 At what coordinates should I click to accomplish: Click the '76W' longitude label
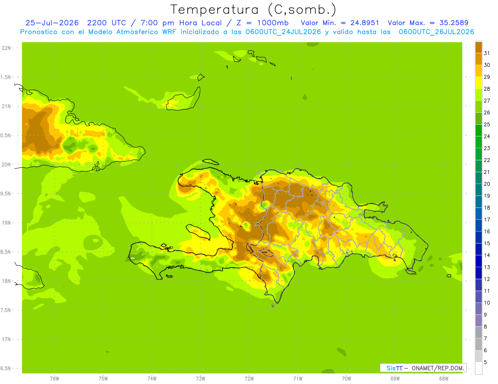(54, 379)
